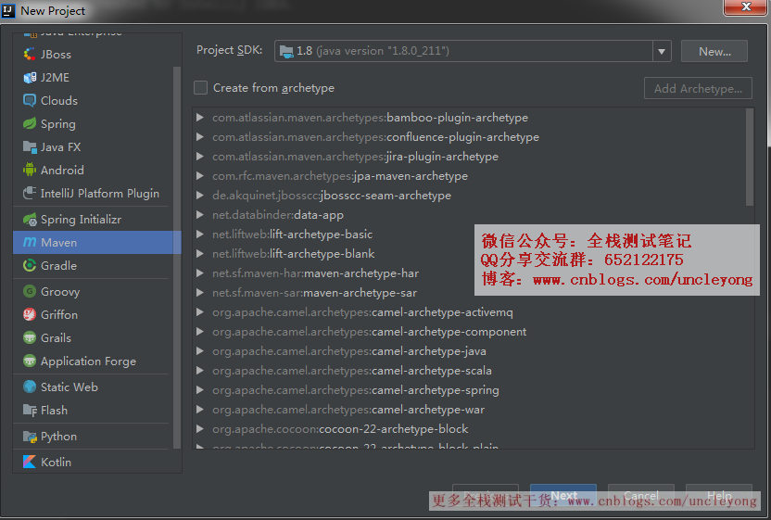The width and height of the screenshot is (771, 520).
Task: Choose the Application Forge icon
Action: 30,361
